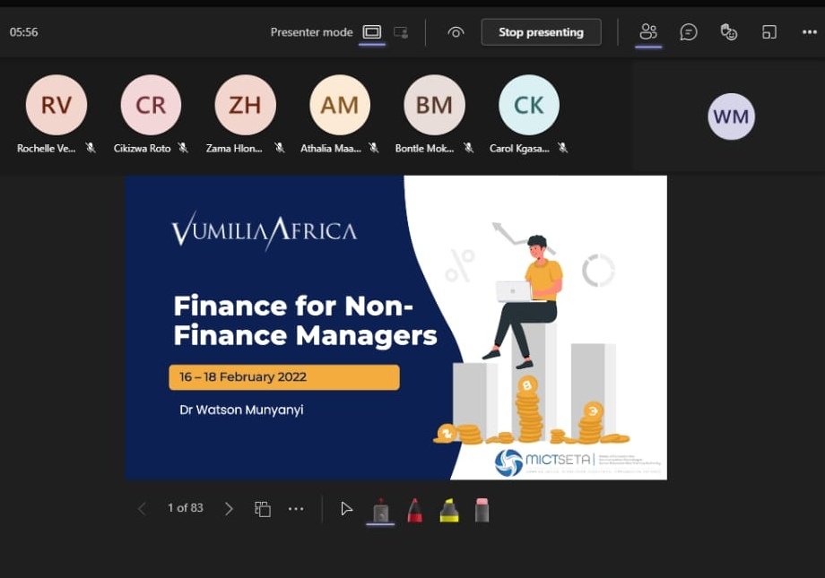Open the slide grid view icon
Screen dimensions: 825x578
pos(263,509)
